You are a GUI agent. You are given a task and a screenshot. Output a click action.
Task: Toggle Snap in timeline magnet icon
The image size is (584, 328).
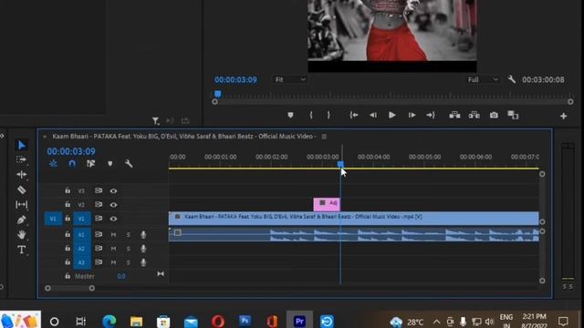pos(72,164)
